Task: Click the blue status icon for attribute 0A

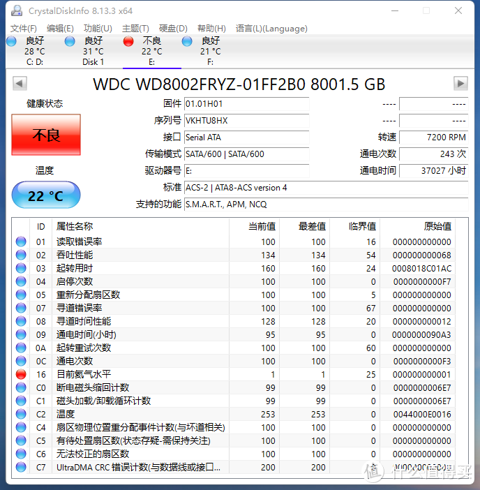Action: (21, 348)
